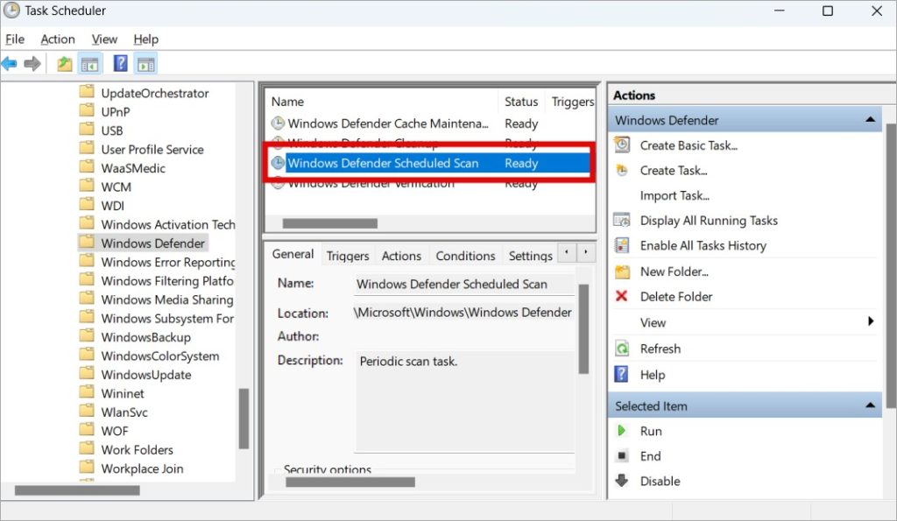Select the Workplace Join folder
This screenshot has height=521, width=897.
(143, 468)
